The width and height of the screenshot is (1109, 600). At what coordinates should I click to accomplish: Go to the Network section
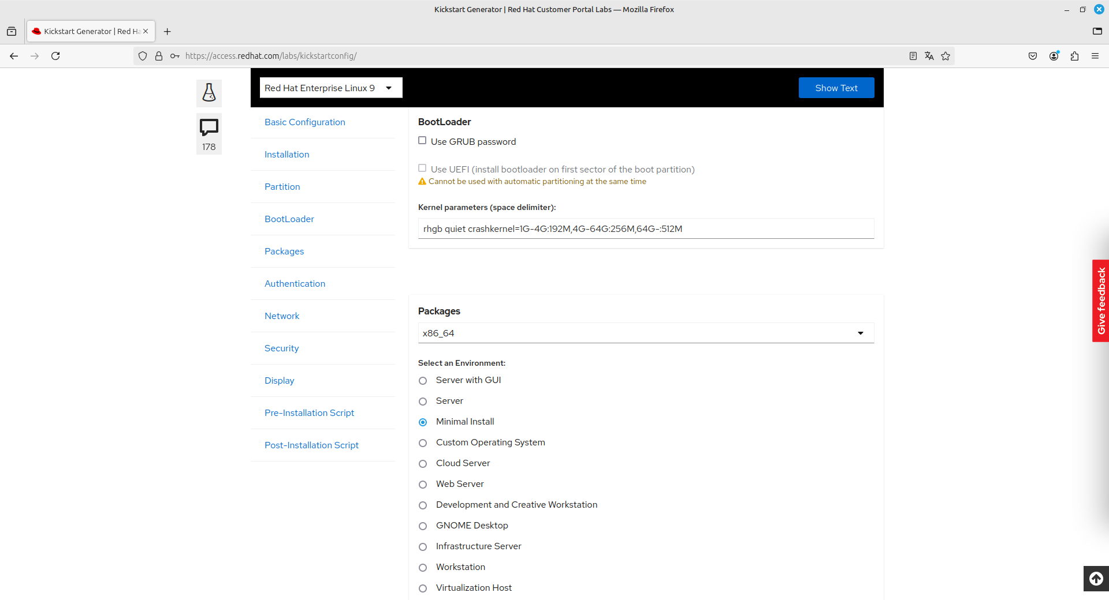pyautogui.click(x=282, y=316)
